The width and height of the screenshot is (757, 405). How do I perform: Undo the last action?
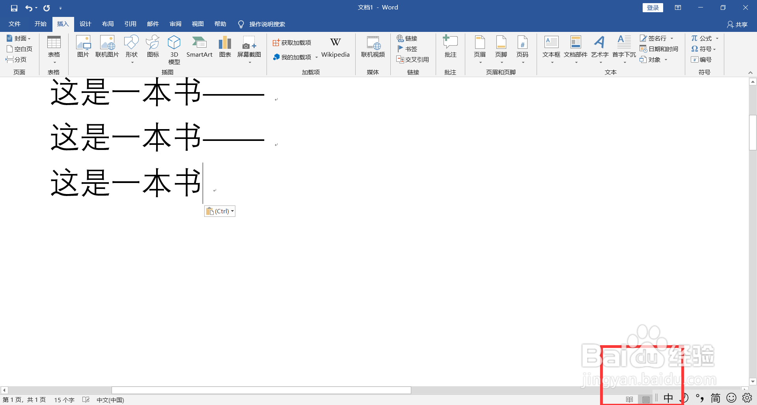(x=29, y=8)
